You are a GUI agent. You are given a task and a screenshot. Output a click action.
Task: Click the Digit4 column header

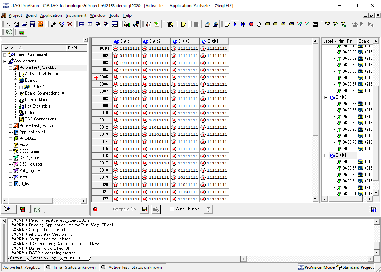[214, 42]
